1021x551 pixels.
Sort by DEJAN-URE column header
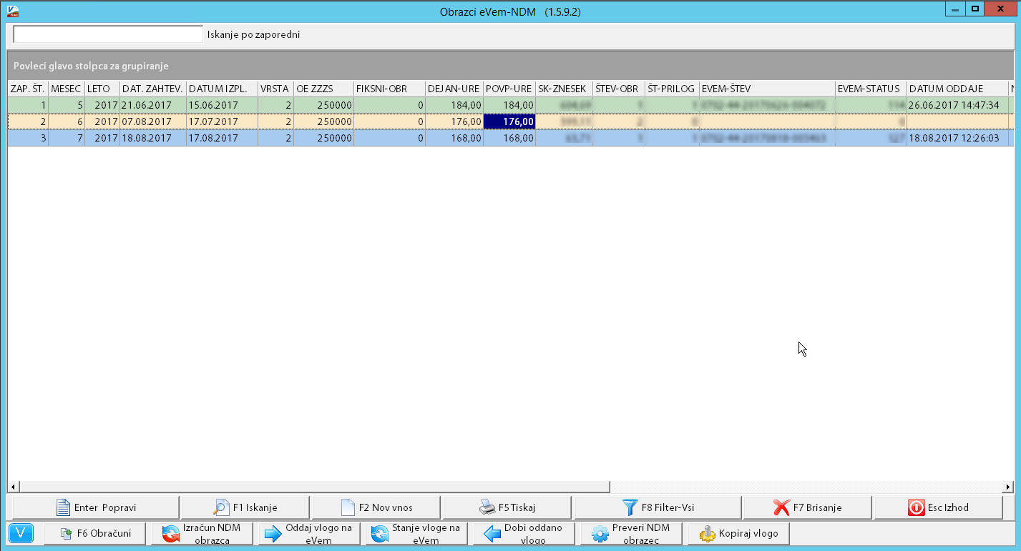pyautogui.click(x=454, y=89)
